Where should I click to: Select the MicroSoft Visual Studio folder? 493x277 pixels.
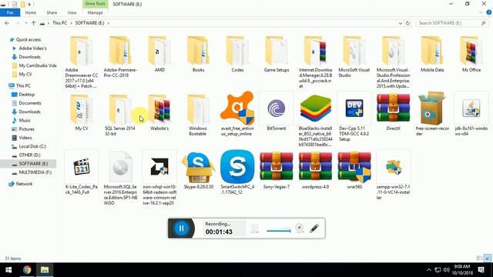[x=354, y=56]
